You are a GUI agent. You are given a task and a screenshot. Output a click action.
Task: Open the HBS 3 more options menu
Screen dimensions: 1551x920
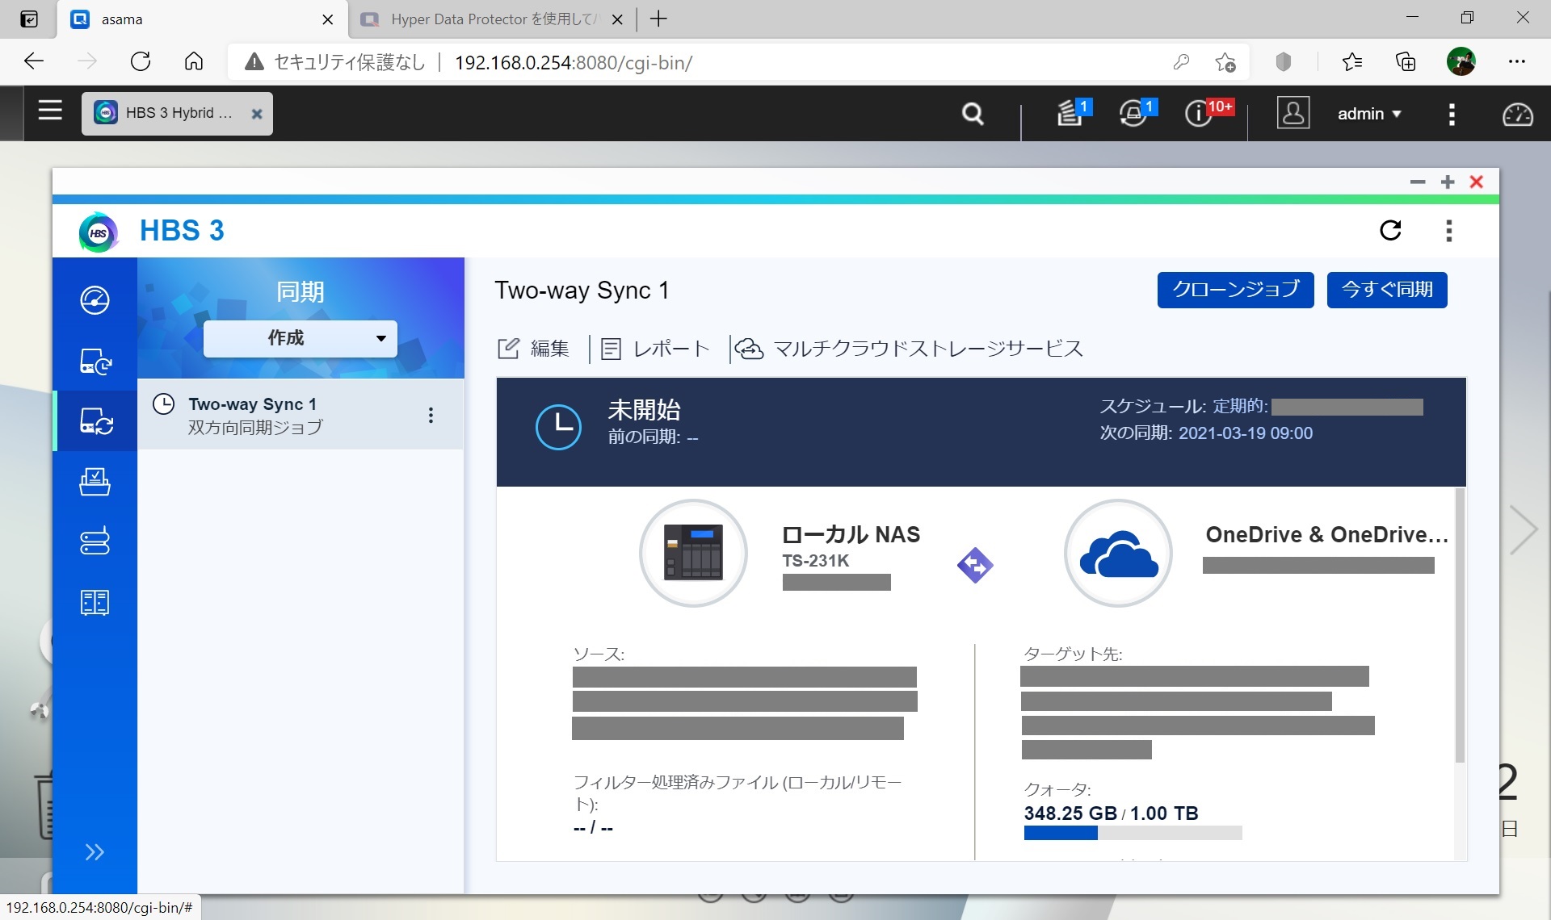(1448, 231)
